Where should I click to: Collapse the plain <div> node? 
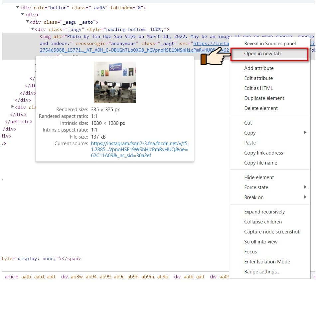click(x=23, y=14)
